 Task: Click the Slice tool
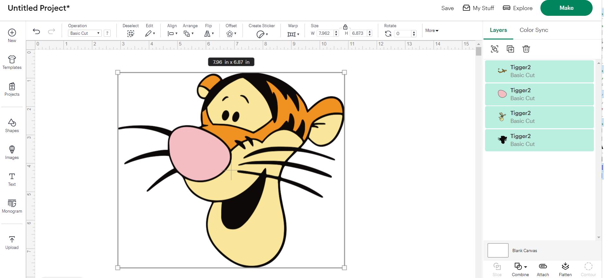pyautogui.click(x=497, y=269)
